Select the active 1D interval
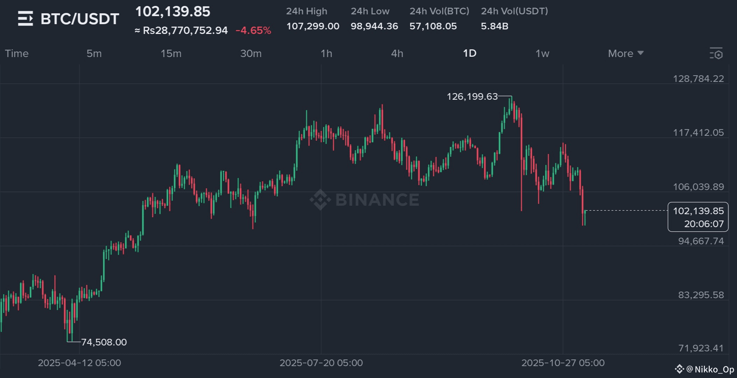Screen dimensions: 737x378 (469, 53)
